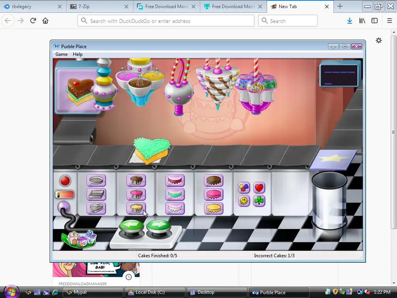Open the Game menu
Viewport: 397px width, 298px height.
coord(62,54)
